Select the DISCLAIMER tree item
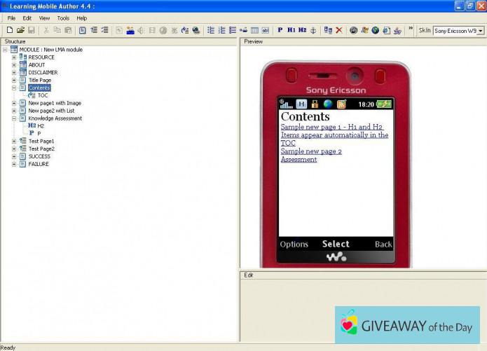Screen dimensions: 487x351 click(x=43, y=72)
